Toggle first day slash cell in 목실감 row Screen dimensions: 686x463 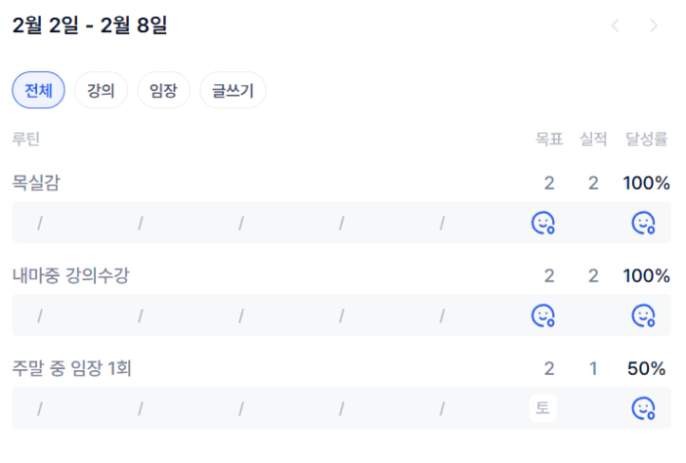pyautogui.click(x=41, y=223)
